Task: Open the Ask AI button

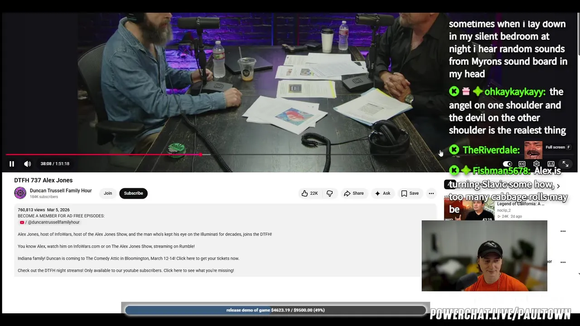Action: tap(382, 193)
